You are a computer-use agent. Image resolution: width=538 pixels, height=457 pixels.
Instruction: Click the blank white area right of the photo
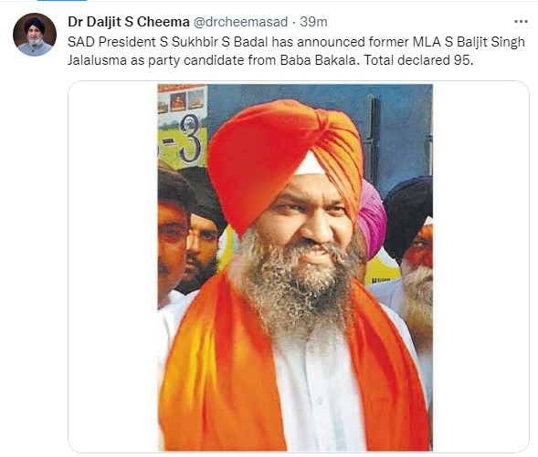tap(480, 267)
